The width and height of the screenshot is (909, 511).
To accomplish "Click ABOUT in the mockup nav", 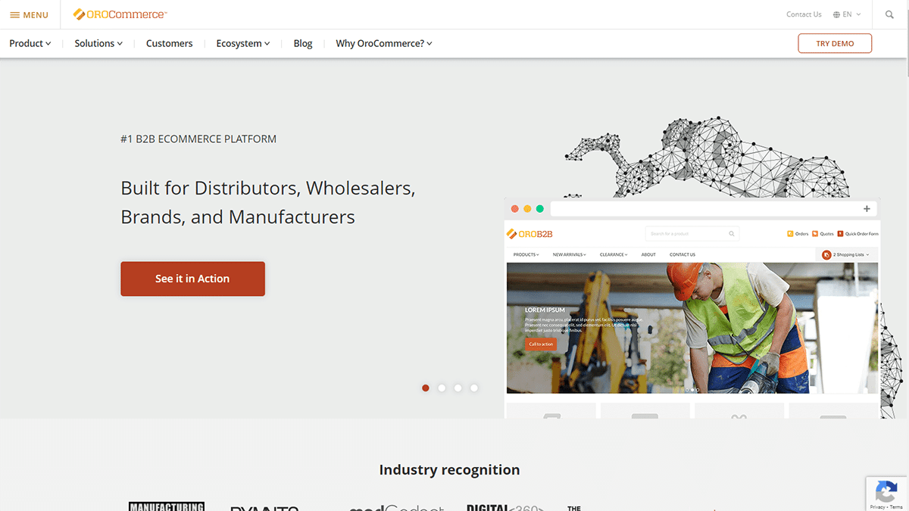I will pyautogui.click(x=648, y=255).
